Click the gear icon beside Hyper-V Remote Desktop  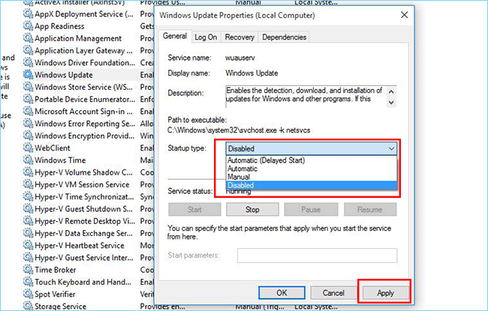point(28,220)
